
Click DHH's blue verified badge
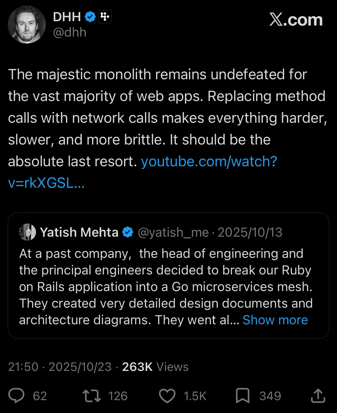90,17
